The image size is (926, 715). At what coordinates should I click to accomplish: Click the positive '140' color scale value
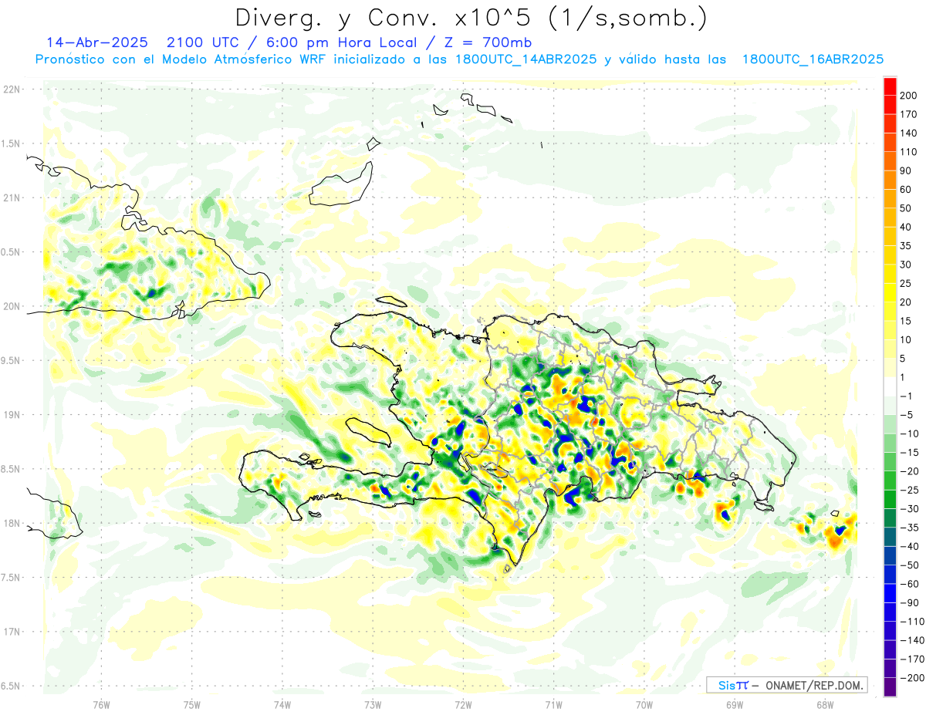click(x=908, y=133)
